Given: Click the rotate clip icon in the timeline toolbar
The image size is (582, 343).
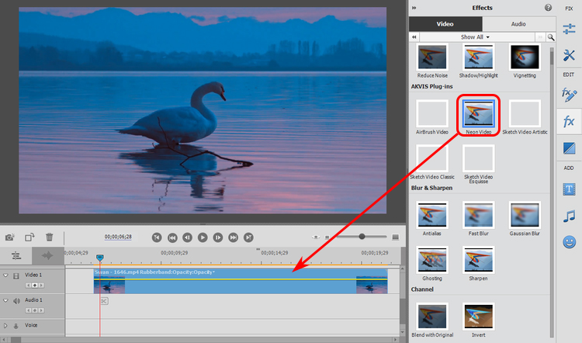Looking at the screenshot, I should pos(29,237).
